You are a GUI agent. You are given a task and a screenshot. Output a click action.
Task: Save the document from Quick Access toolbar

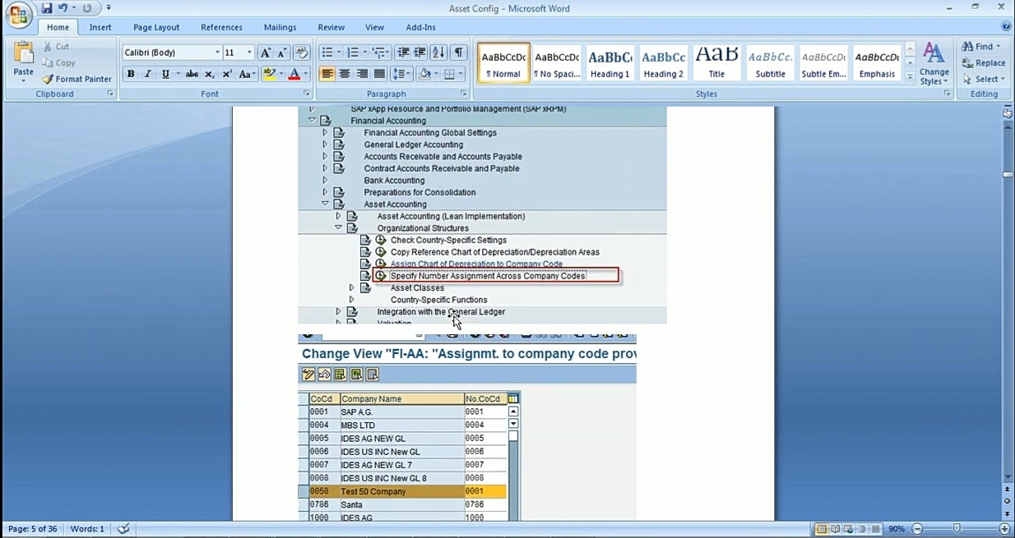tap(47, 8)
